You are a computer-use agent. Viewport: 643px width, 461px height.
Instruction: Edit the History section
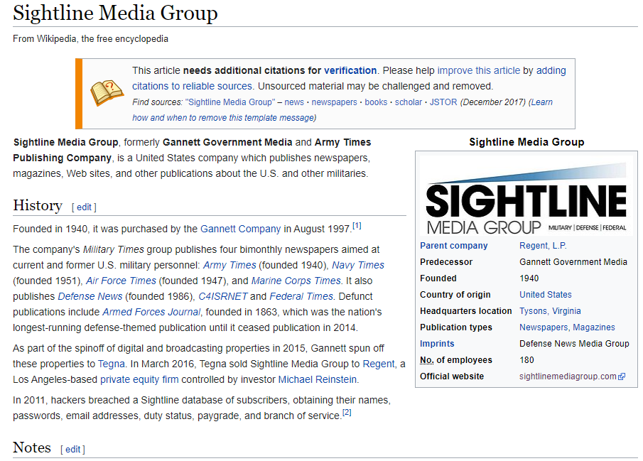84,207
